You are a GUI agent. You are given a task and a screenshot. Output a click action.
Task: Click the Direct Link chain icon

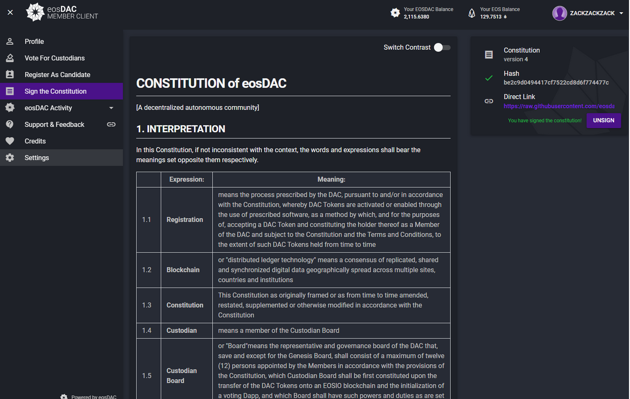[x=489, y=101]
